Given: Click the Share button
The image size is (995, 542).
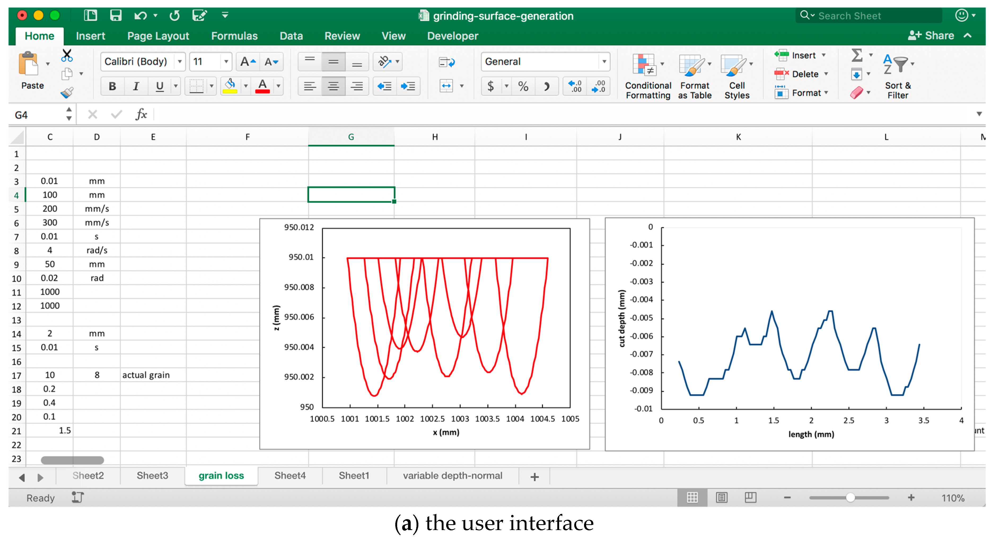Looking at the screenshot, I should click(x=931, y=36).
